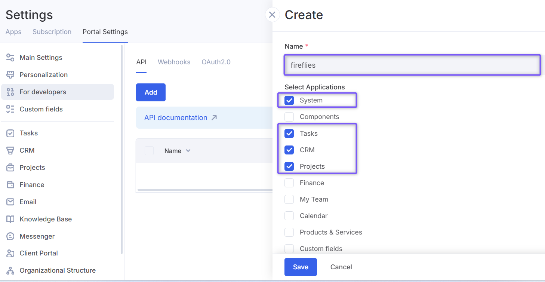Click the Name input field containing fireflies

(x=412, y=65)
